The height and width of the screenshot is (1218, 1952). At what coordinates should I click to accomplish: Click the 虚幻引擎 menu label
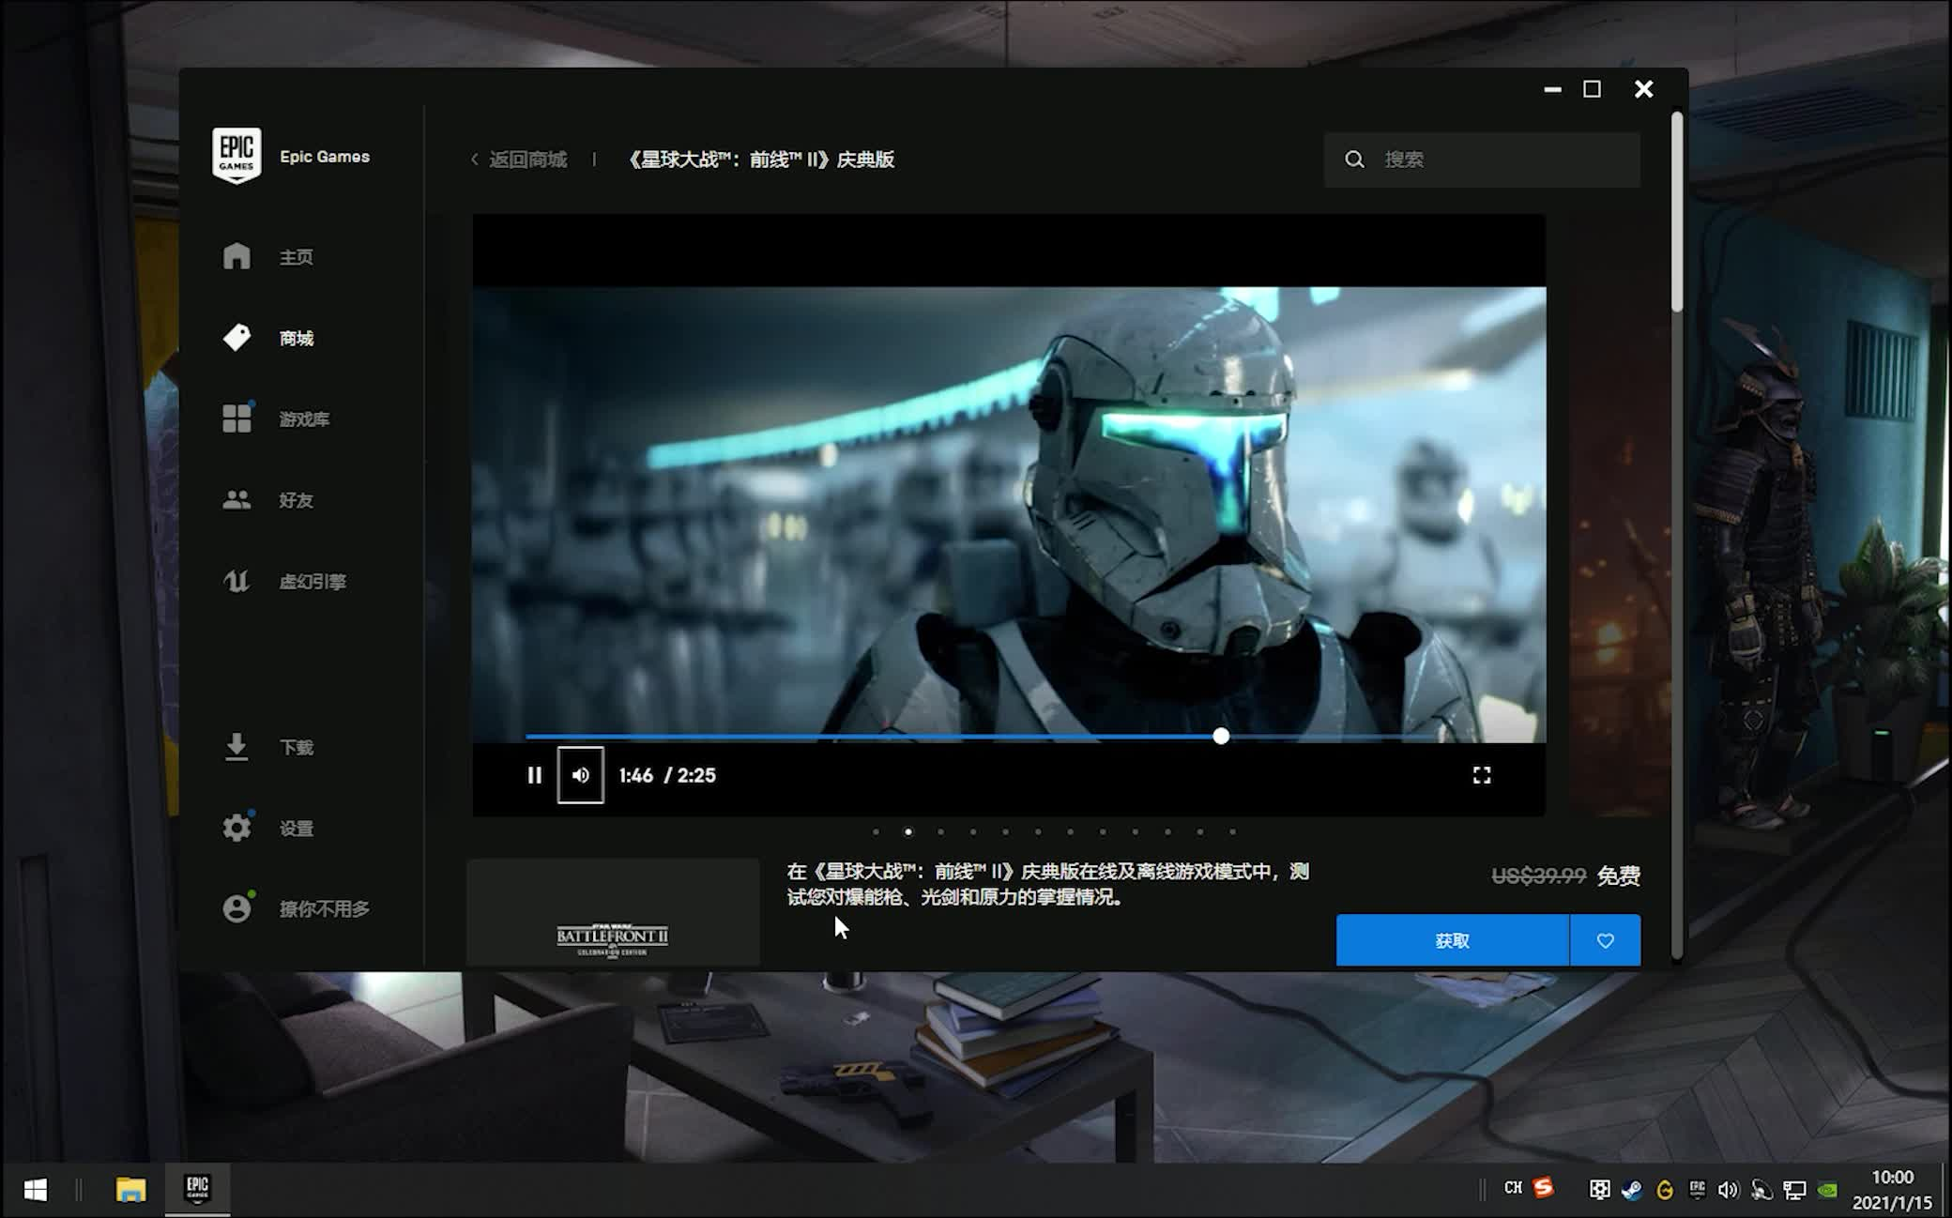[313, 582]
